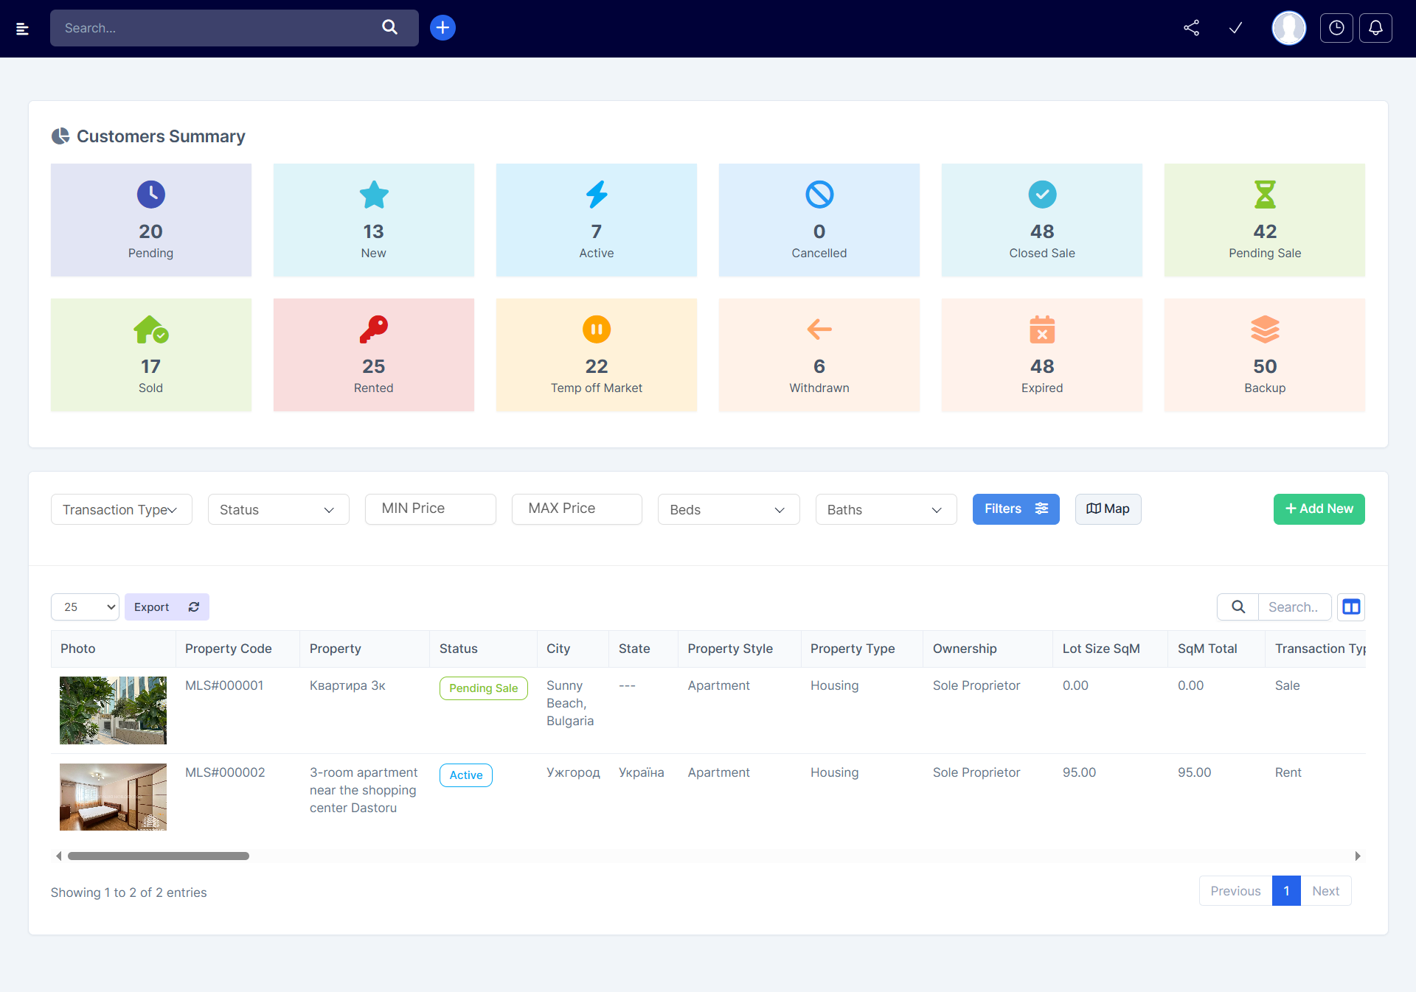Change the page size 25 selector
This screenshot has height=992, width=1416.
click(85, 607)
